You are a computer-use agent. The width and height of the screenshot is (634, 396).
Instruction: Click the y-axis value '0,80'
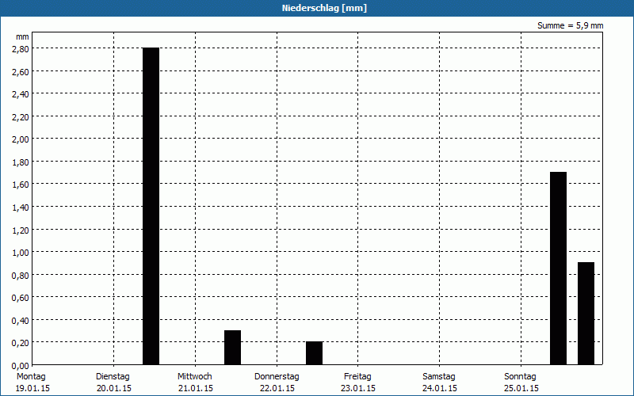pyautogui.click(x=22, y=276)
